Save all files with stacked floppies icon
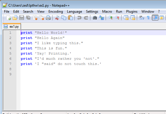The height and width of the screenshot is (114, 166). (28, 18)
